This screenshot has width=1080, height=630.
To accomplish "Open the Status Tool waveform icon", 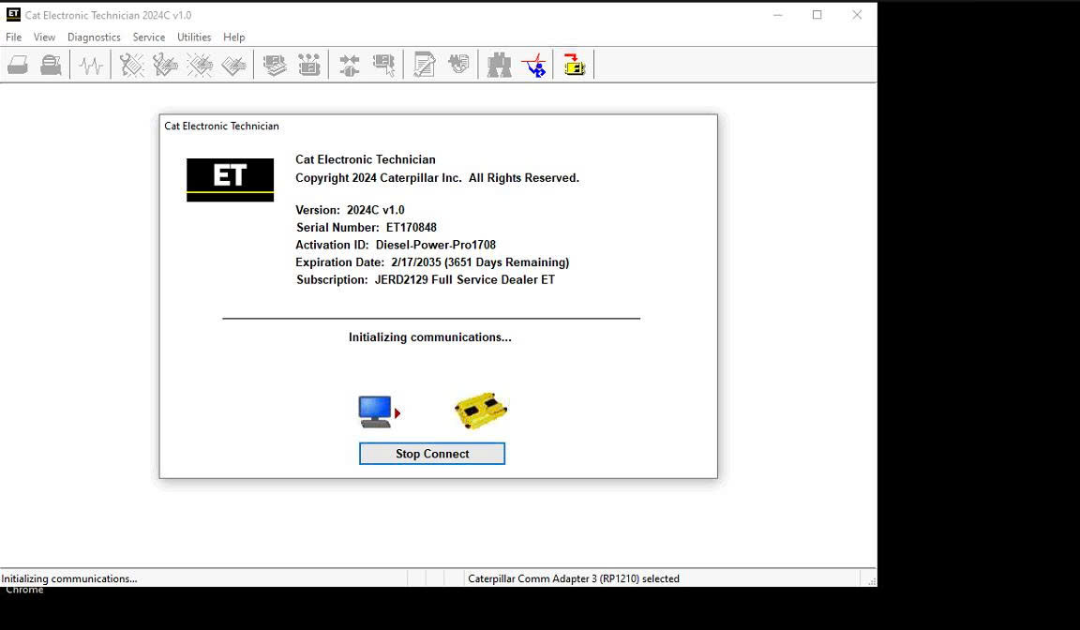I will pos(90,66).
